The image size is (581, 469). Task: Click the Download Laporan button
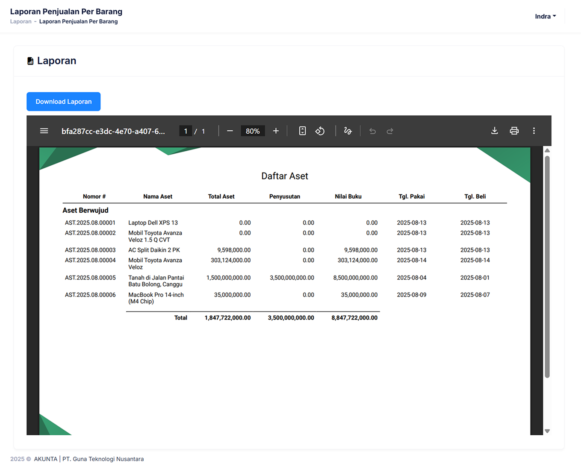[64, 102]
